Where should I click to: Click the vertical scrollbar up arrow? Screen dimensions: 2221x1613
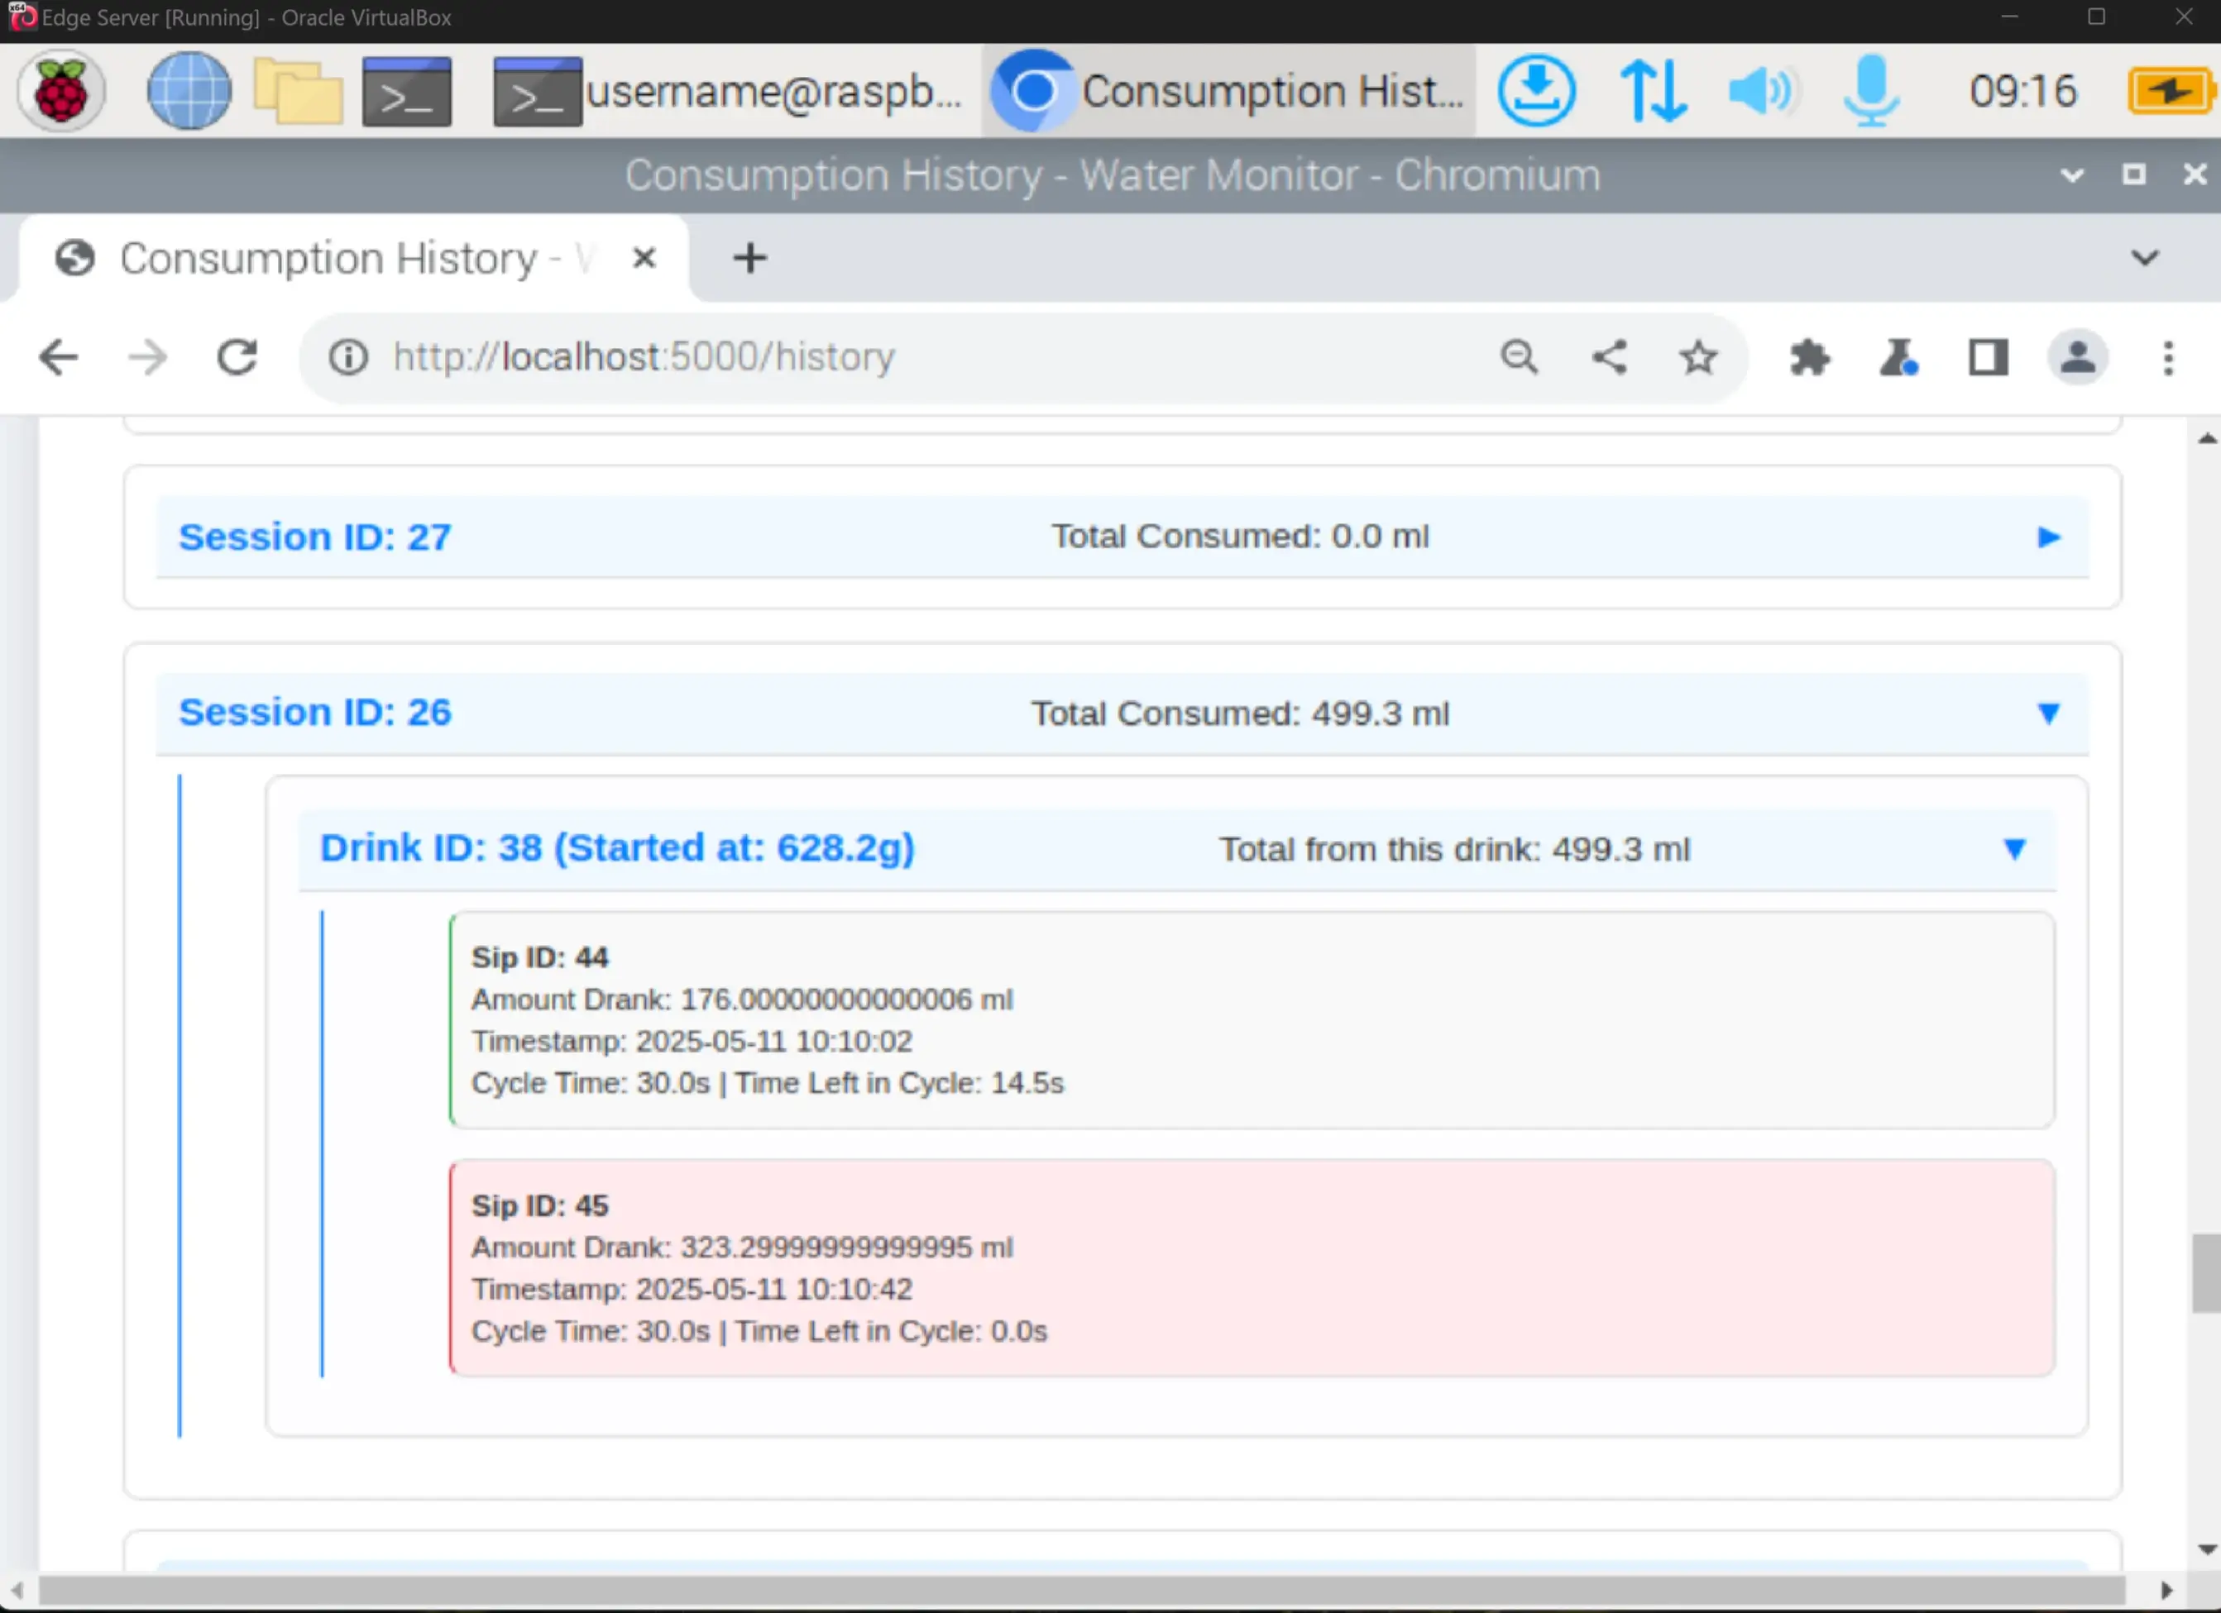tap(2207, 437)
